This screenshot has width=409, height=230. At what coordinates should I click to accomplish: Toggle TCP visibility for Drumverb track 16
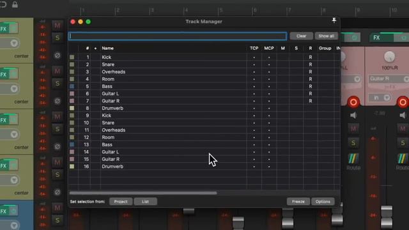pyautogui.click(x=254, y=166)
